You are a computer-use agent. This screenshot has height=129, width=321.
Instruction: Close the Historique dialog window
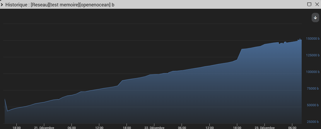coord(317,4)
